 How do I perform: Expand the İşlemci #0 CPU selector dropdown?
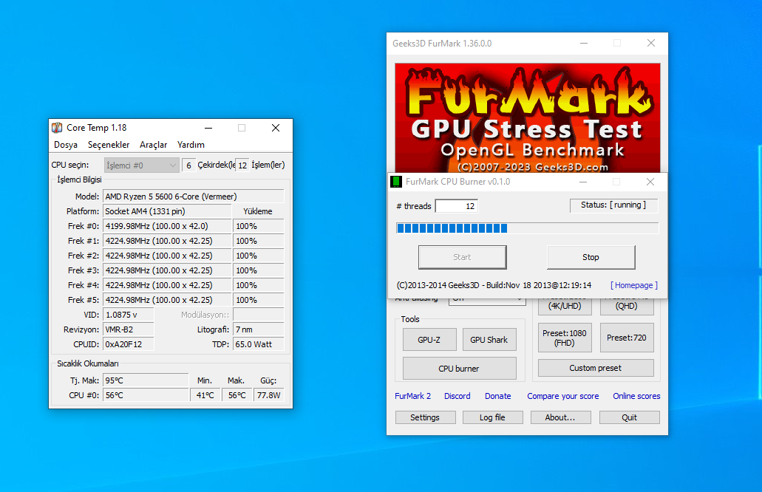coord(141,165)
